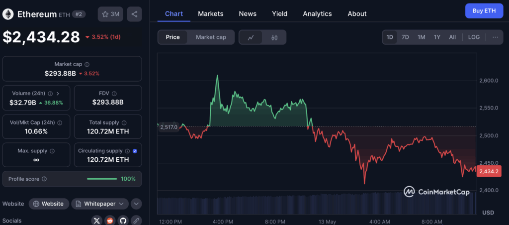Click the Circulating supply info icon
509x225 pixels.
coord(128,151)
